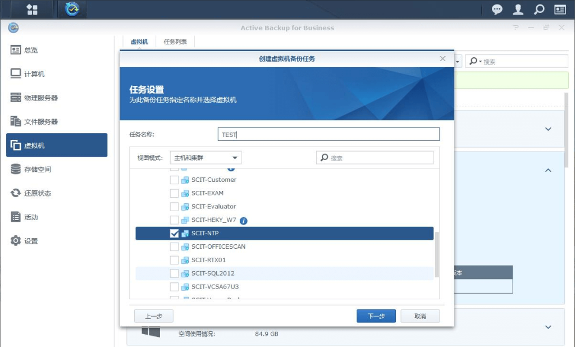The width and height of the screenshot is (575, 347).
Task: Select the SCIT-Evaluator row text
Action: pos(213,207)
